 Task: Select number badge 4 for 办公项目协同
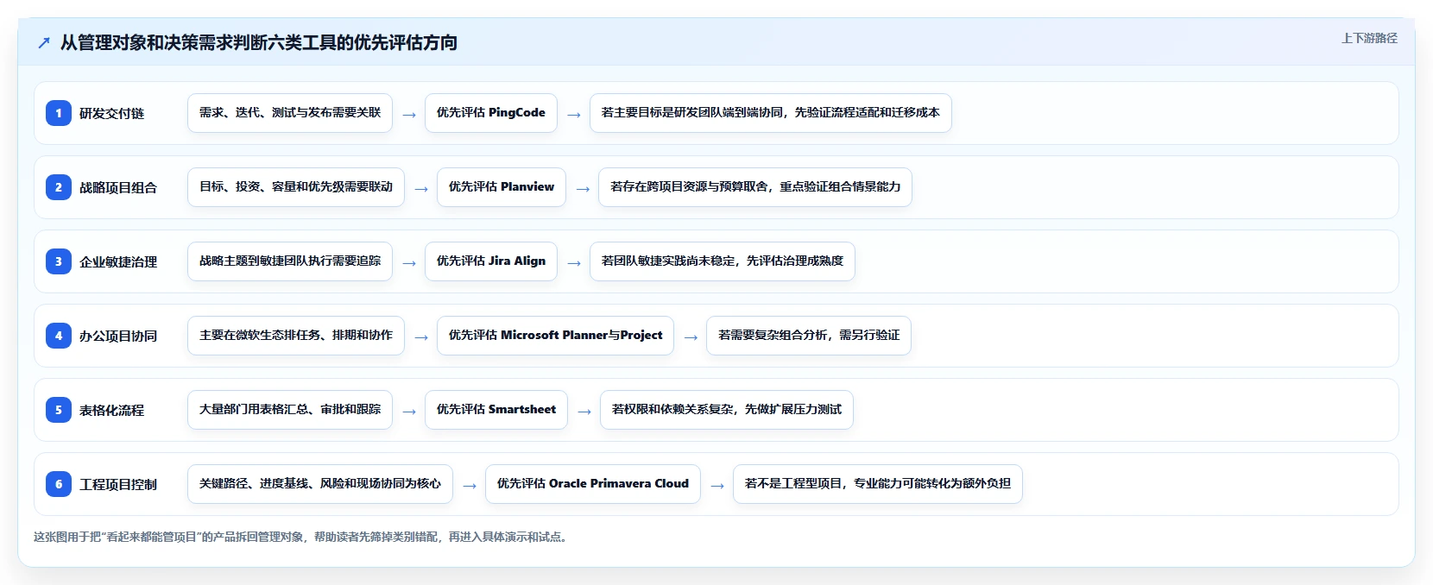pos(59,336)
